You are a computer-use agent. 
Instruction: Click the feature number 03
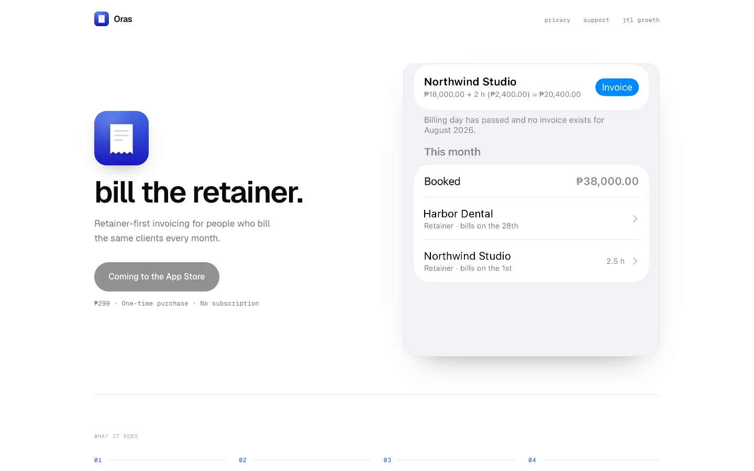pyautogui.click(x=387, y=460)
